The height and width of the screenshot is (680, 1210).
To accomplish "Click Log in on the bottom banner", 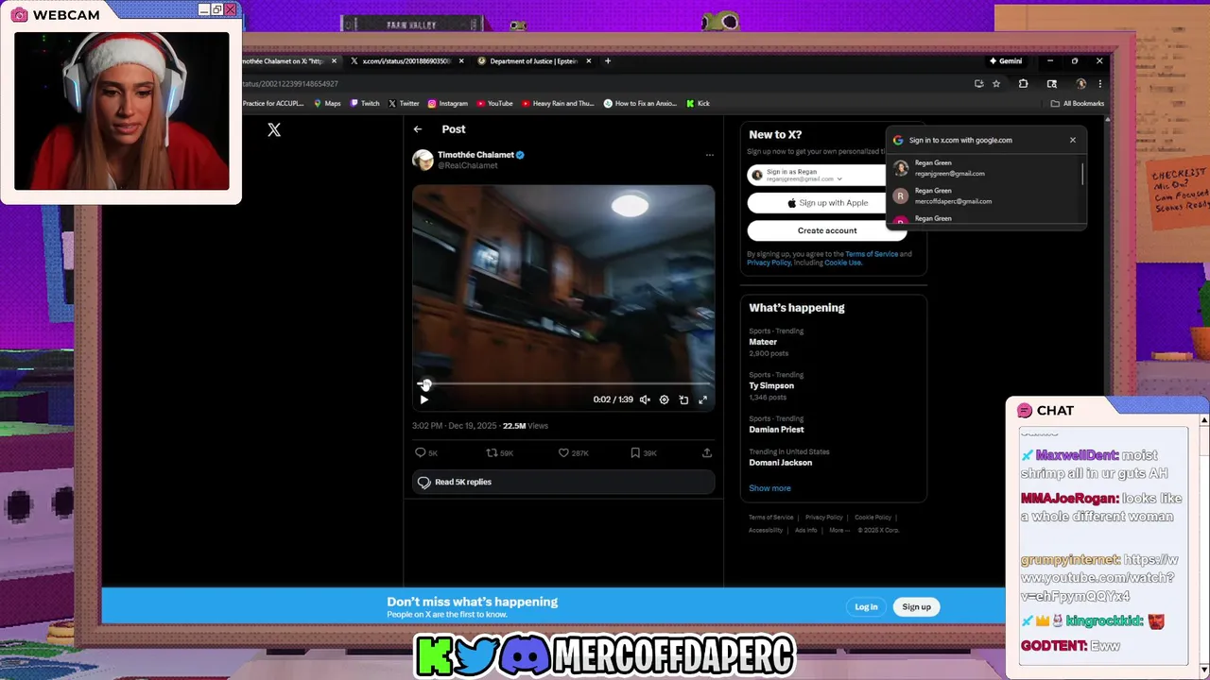I will click(866, 606).
